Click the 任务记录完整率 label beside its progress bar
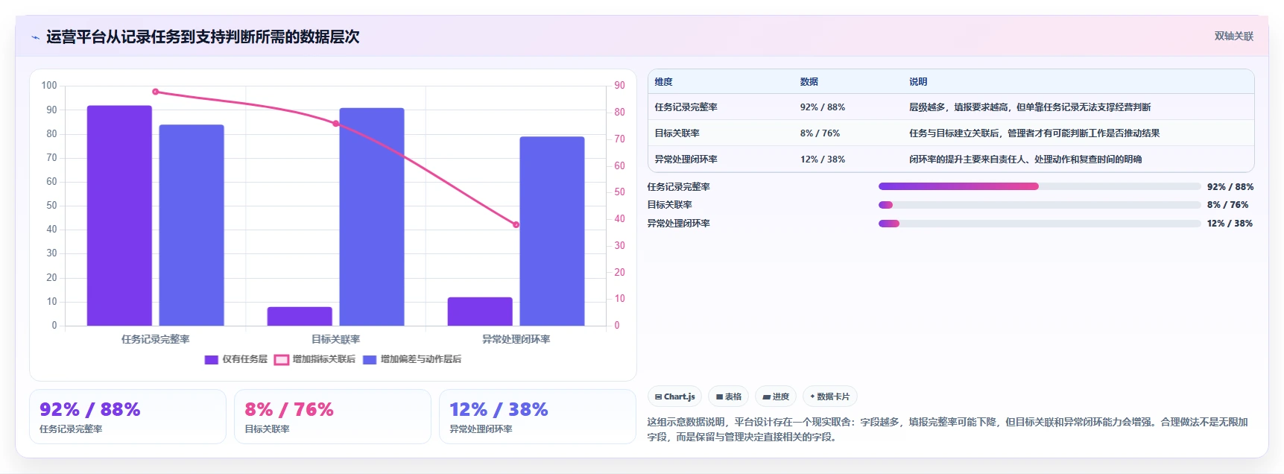This screenshot has width=1284, height=474. pos(678,187)
